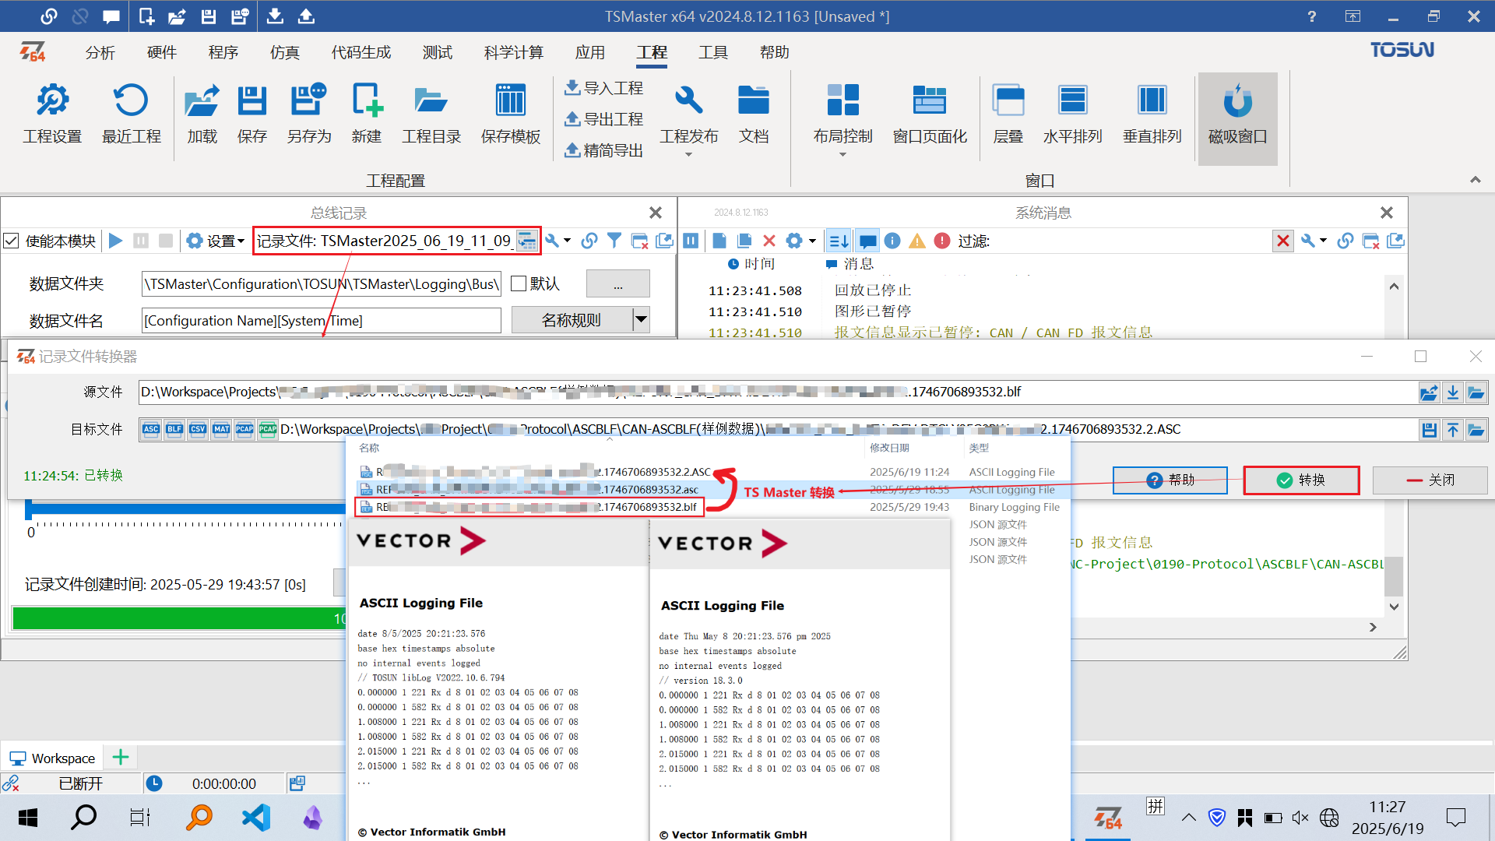Collapse the ribbon with the chevron arrow
This screenshot has width=1495, height=841.
[x=1475, y=180]
